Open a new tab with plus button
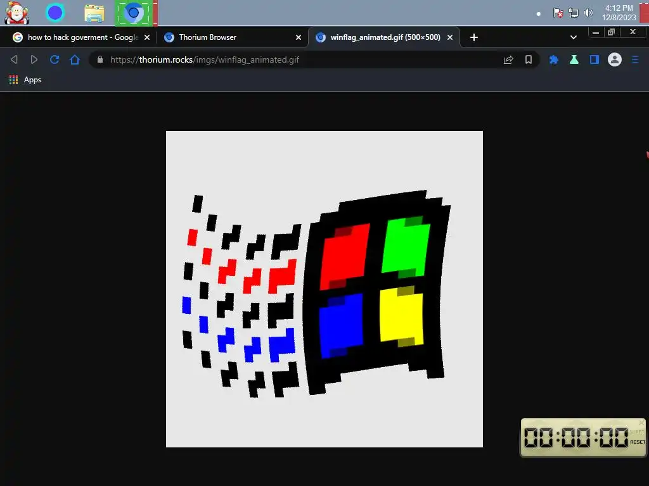The height and width of the screenshot is (486, 649). 474,37
